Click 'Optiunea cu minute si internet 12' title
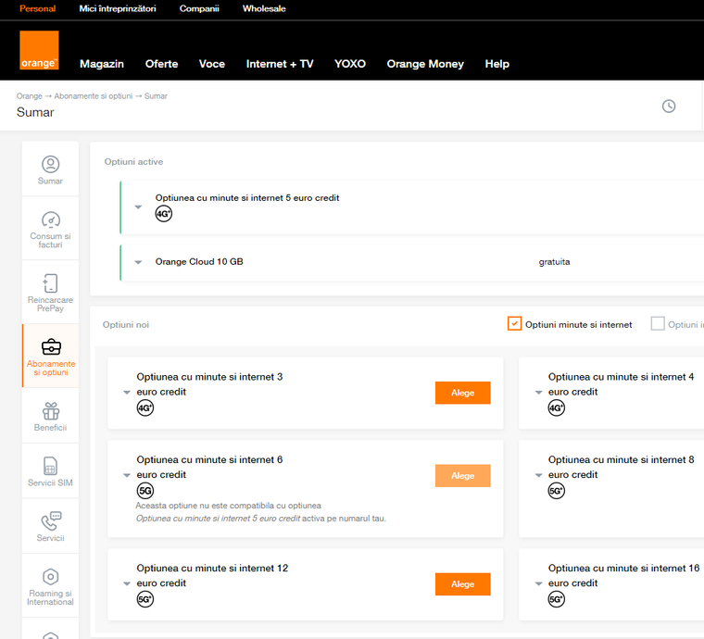This screenshot has width=704, height=639. [212, 568]
